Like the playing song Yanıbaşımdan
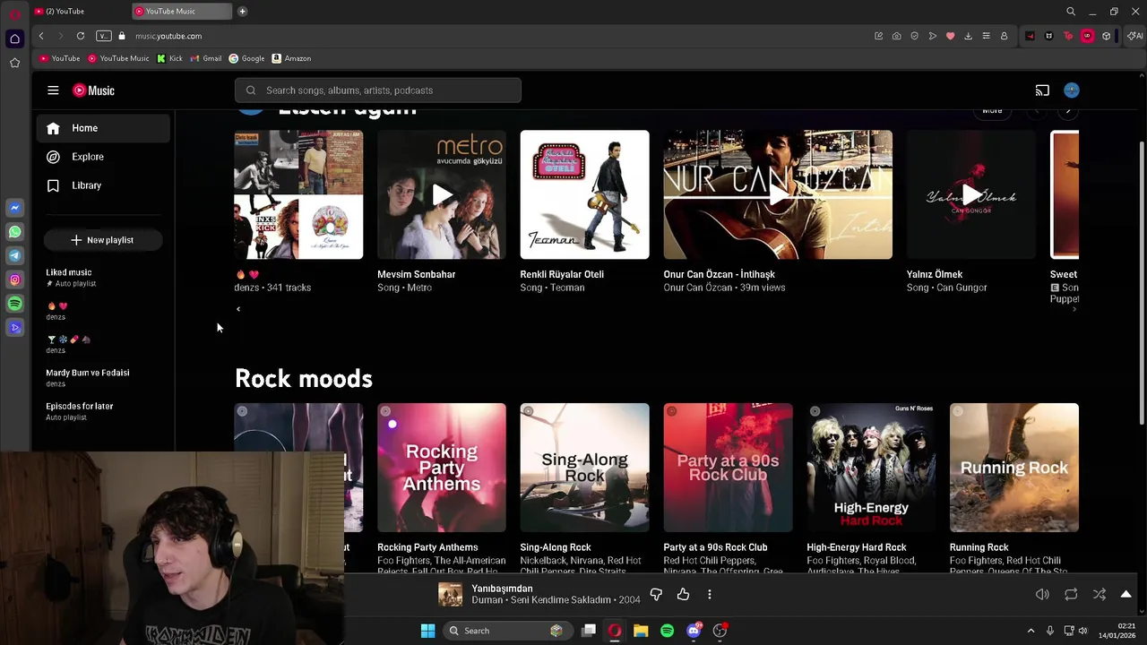The height and width of the screenshot is (645, 1147). (683, 594)
